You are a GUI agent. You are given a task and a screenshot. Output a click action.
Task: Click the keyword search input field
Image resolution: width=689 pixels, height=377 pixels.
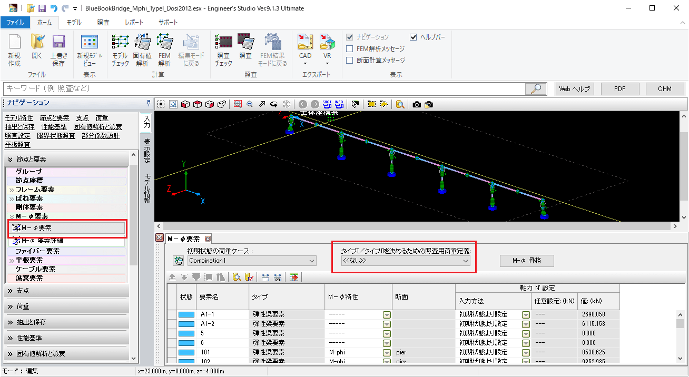point(263,88)
